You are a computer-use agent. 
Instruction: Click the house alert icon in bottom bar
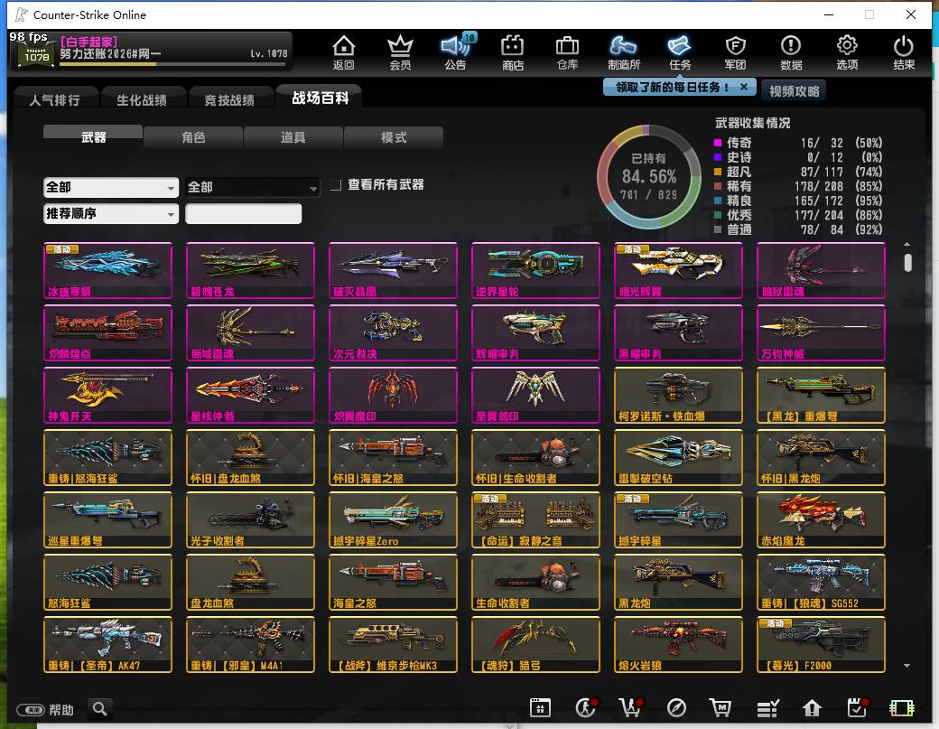point(812,708)
